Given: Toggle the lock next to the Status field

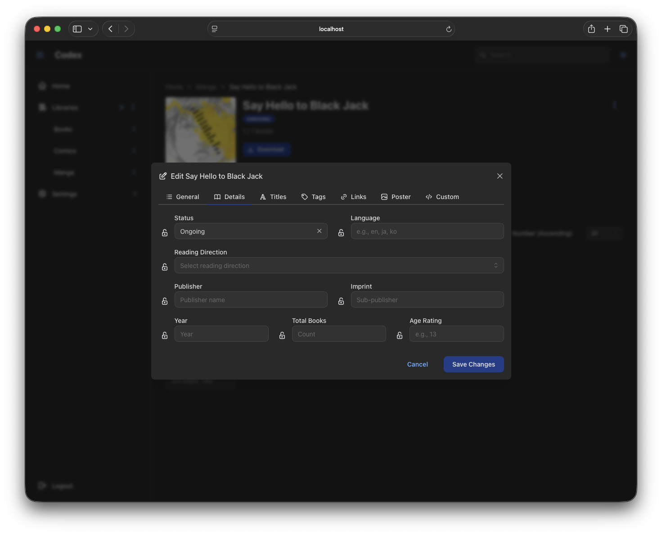Looking at the screenshot, I should pyautogui.click(x=164, y=232).
